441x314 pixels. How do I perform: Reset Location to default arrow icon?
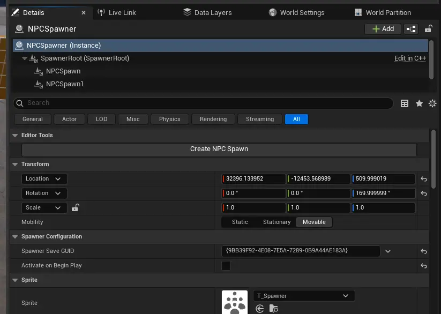[424, 179]
